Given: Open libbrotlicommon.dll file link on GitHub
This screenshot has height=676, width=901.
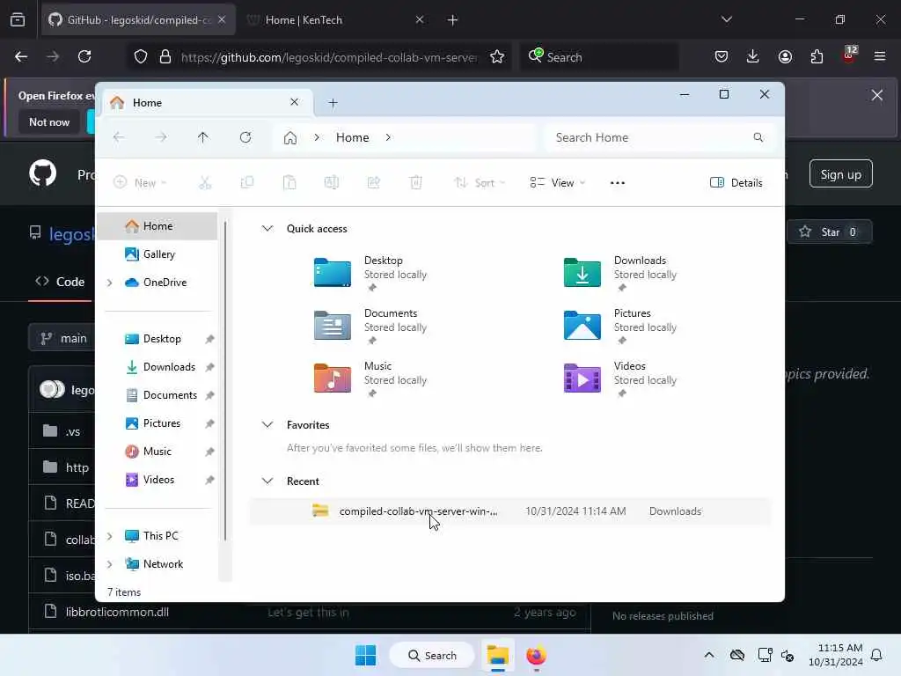Looking at the screenshot, I should point(117,612).
